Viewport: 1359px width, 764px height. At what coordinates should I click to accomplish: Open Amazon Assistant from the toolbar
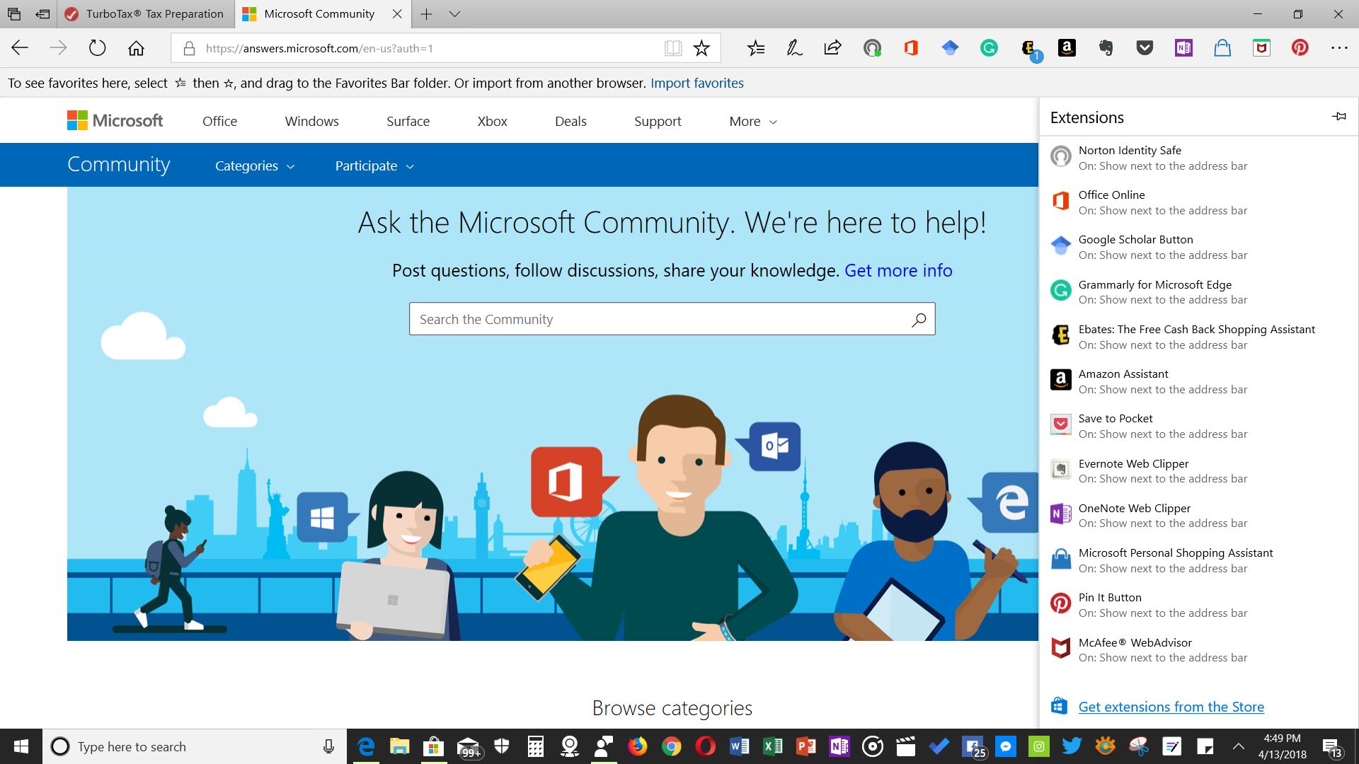tap(1067, 48)
